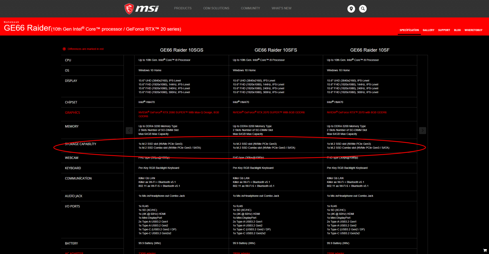The image size is (489, 254).
Task: Click the CPU row label
Action: point(68,60)
